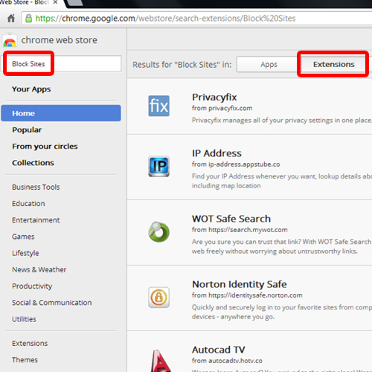This screenshot has height=372, width=372.
Task: Click the Chrome Web Store logo icon
Action: (x=10, y=40)
